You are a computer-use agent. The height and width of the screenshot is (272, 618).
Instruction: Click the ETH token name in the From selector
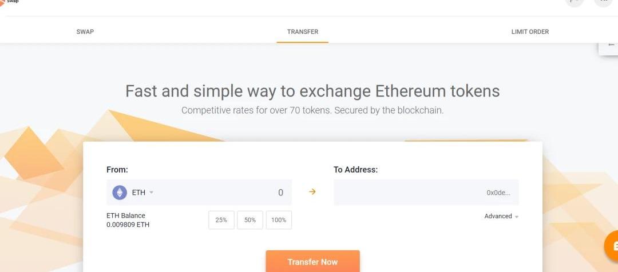[138, 193]
